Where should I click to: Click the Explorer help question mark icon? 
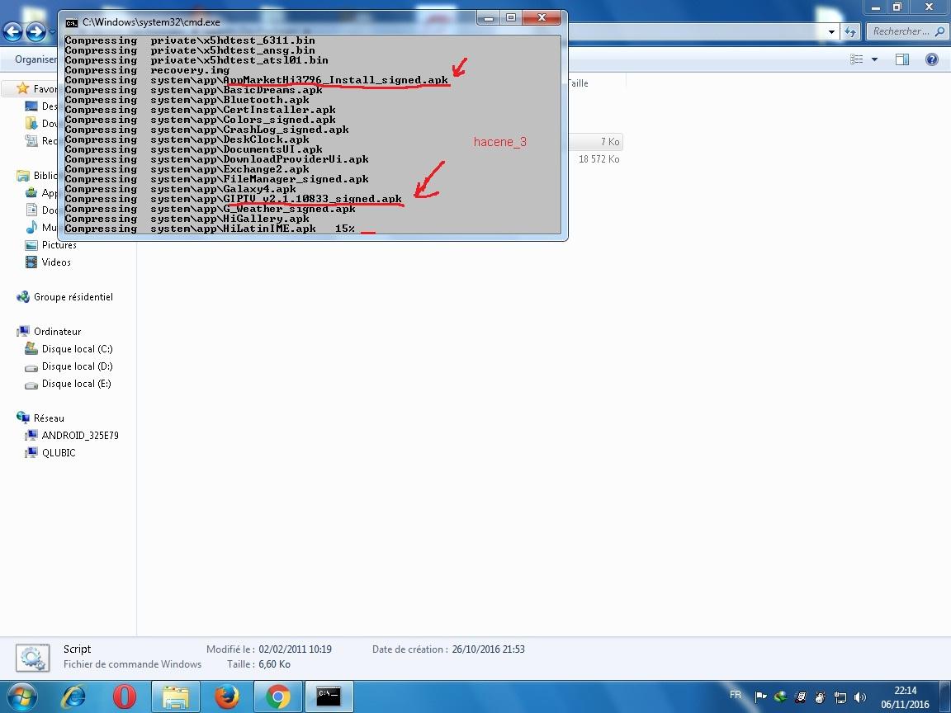pyautogui.click(x=932, y=59)
